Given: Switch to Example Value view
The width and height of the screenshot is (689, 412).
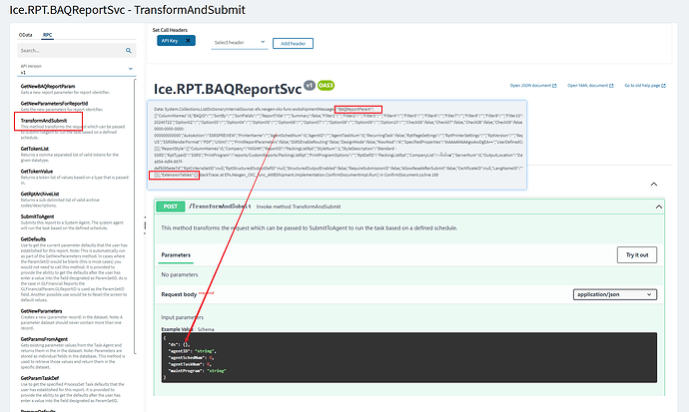Looking at the screenshot, I should (x=177, y=329).
